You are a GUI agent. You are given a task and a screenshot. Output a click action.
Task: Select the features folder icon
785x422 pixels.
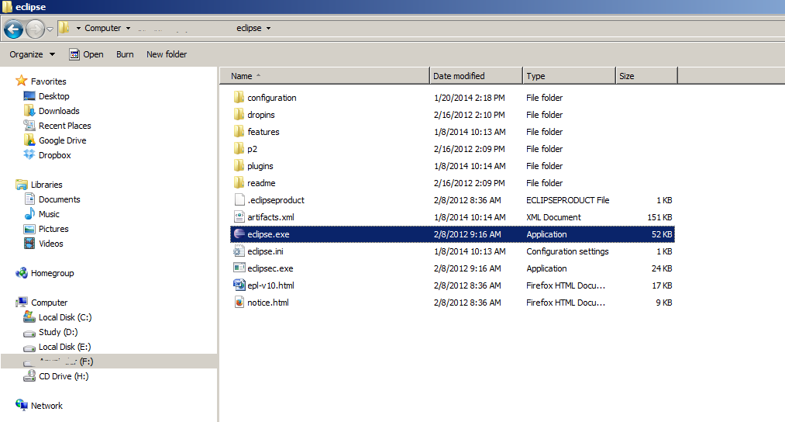coord(239,131)
